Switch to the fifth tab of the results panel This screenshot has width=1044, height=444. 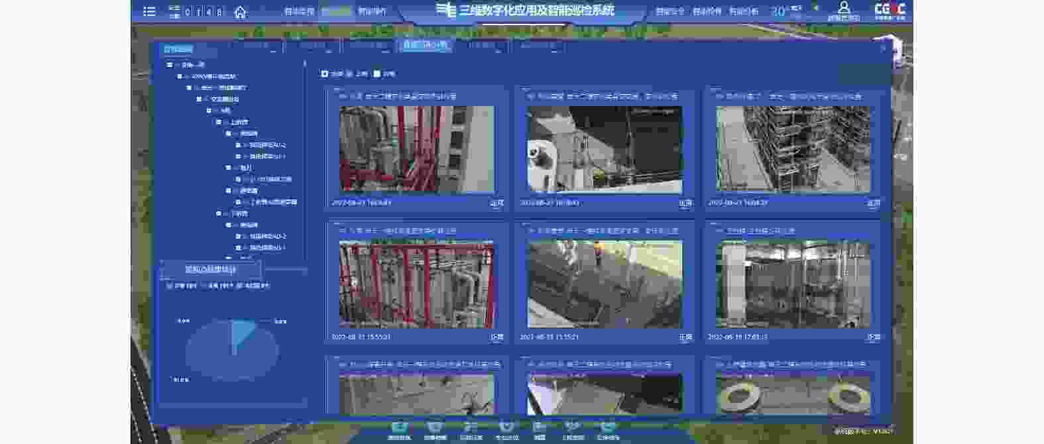pyautogui.click(x=481, y=45)
